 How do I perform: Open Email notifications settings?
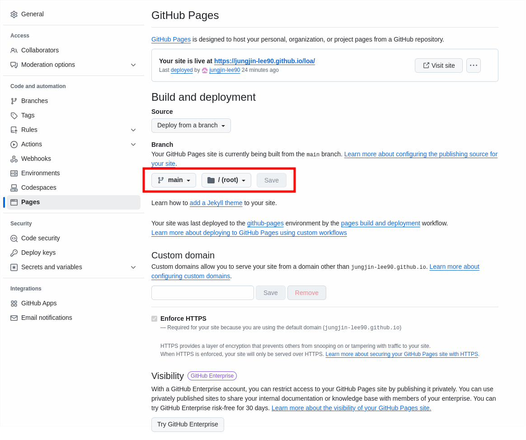pyautogui.click(x=74, y=318)
